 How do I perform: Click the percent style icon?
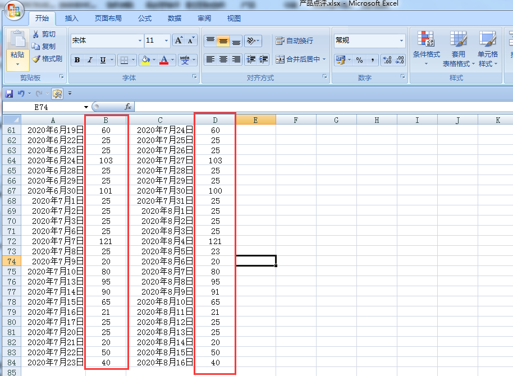click(360, 60)
